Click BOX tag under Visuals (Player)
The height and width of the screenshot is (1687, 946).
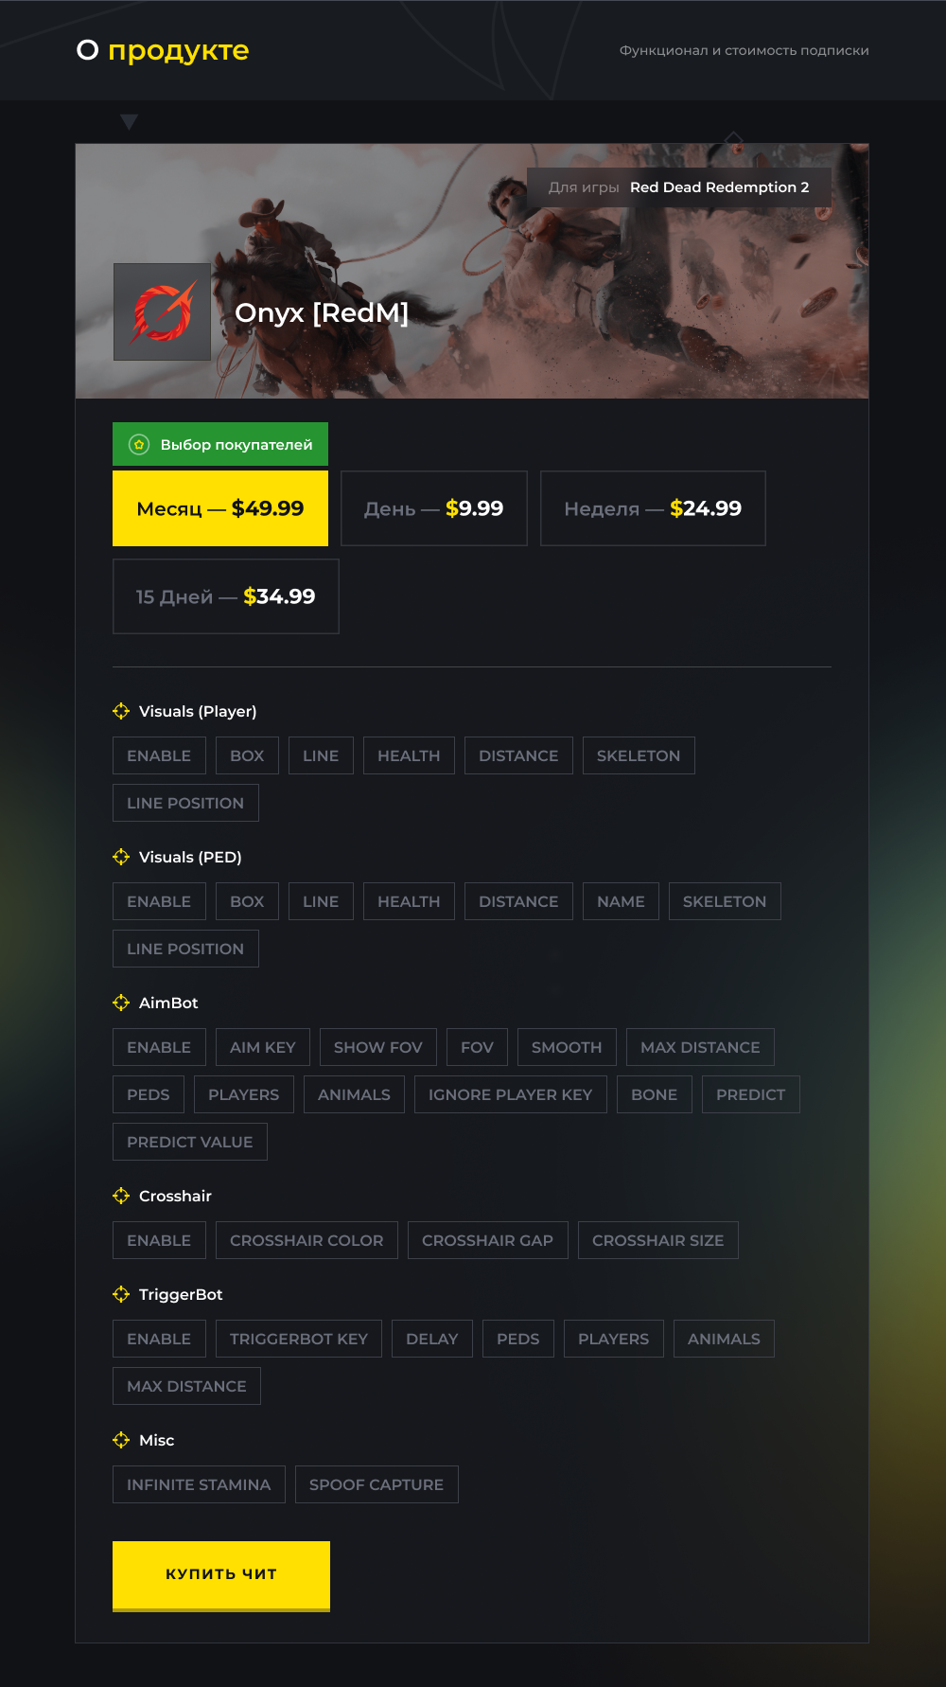(x=247, y=755)
